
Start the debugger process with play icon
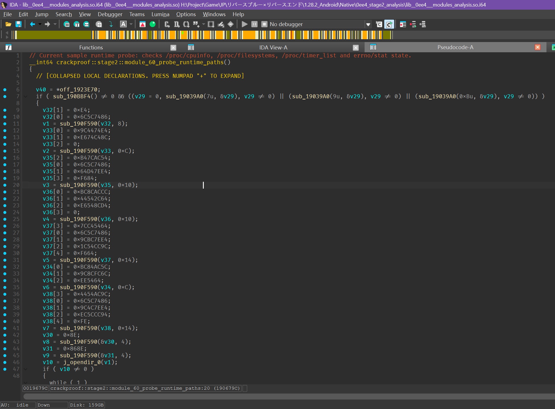[x=244, y=24]
